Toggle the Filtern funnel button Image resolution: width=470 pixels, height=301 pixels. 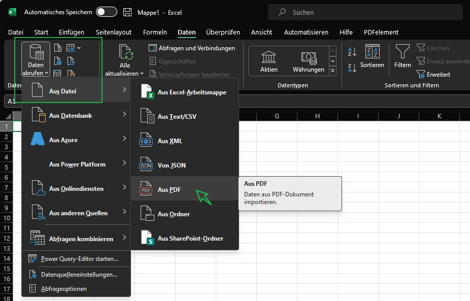pyautogui.click(x=402, y=56)
